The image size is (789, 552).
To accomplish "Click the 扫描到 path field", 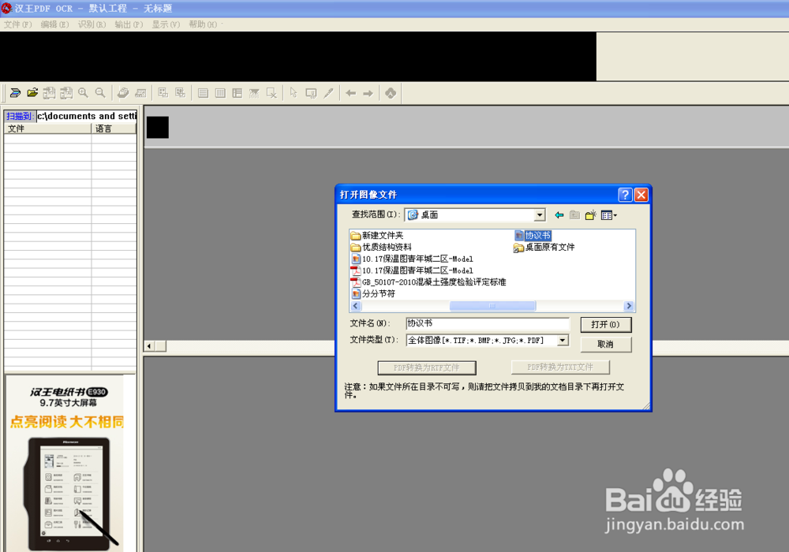I will (86, 116).
